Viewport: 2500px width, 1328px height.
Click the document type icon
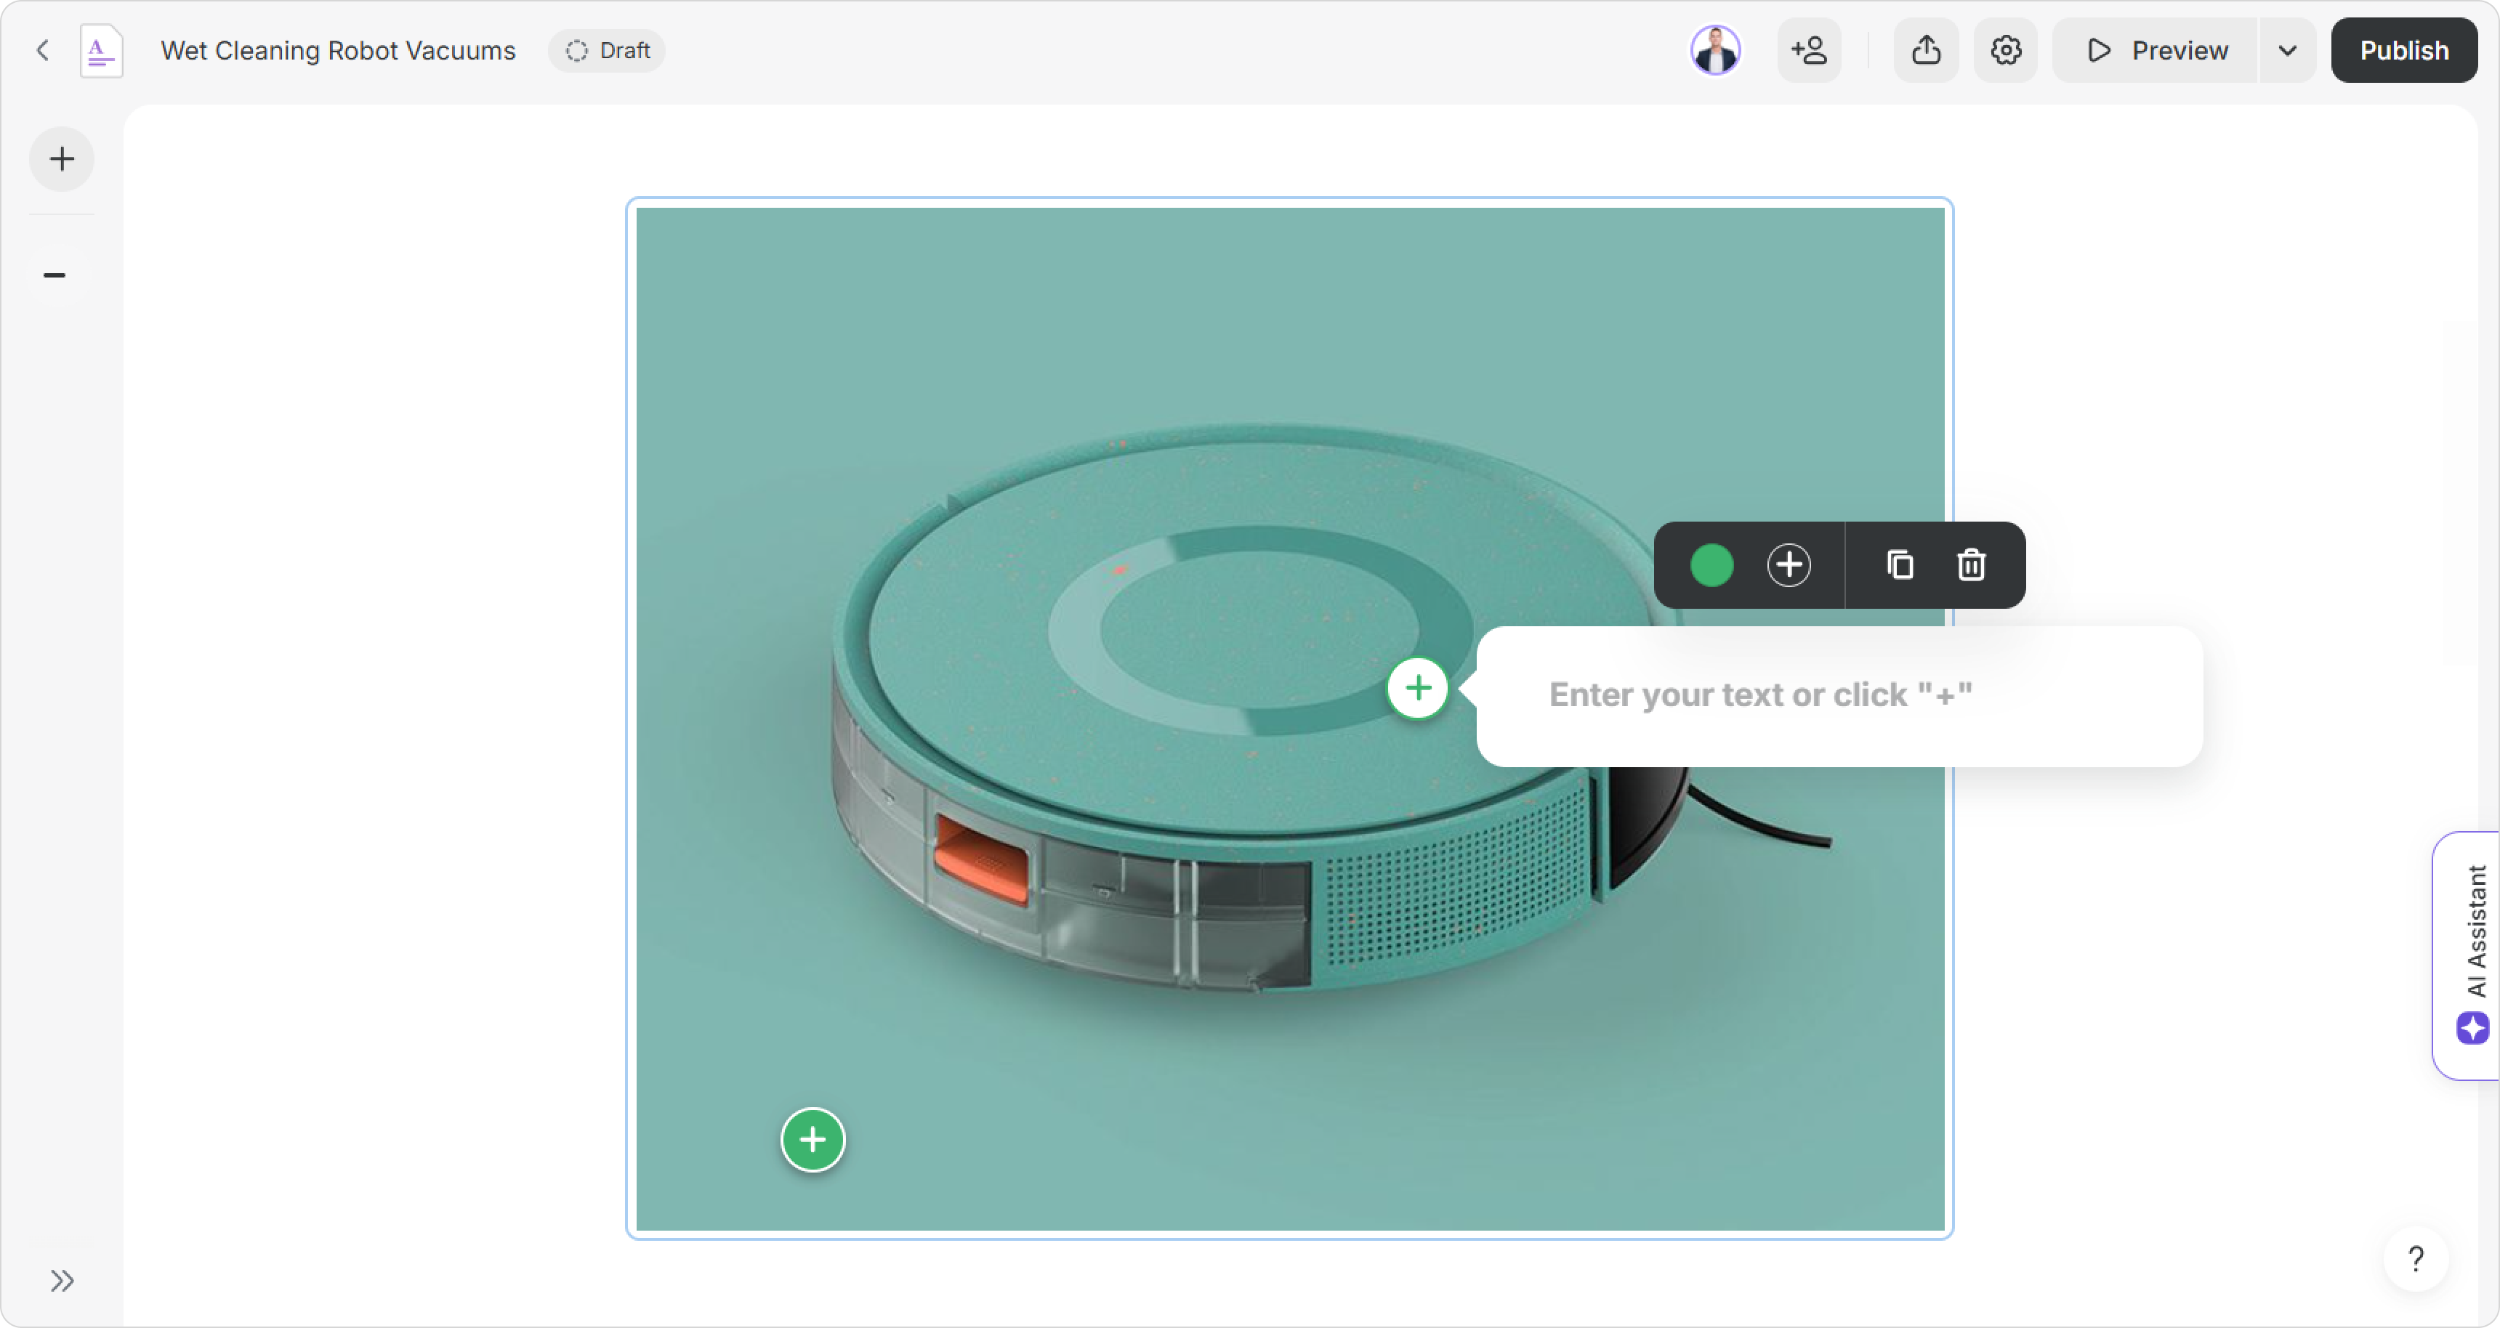[101, 50]
